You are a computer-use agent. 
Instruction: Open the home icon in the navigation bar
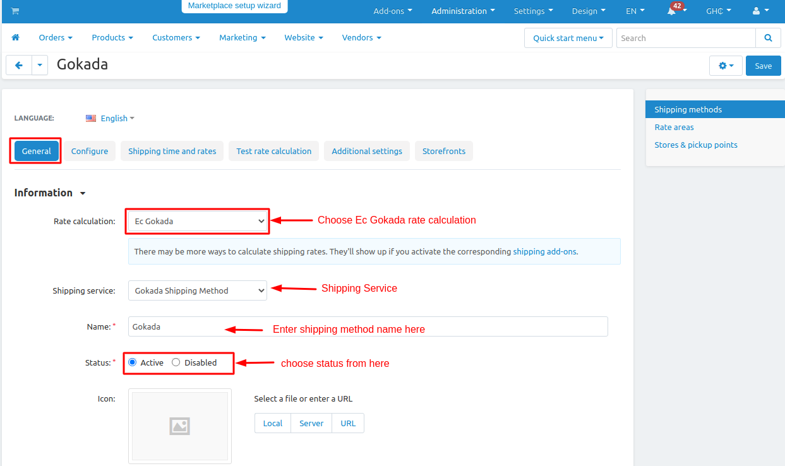[x=15, y=38]
